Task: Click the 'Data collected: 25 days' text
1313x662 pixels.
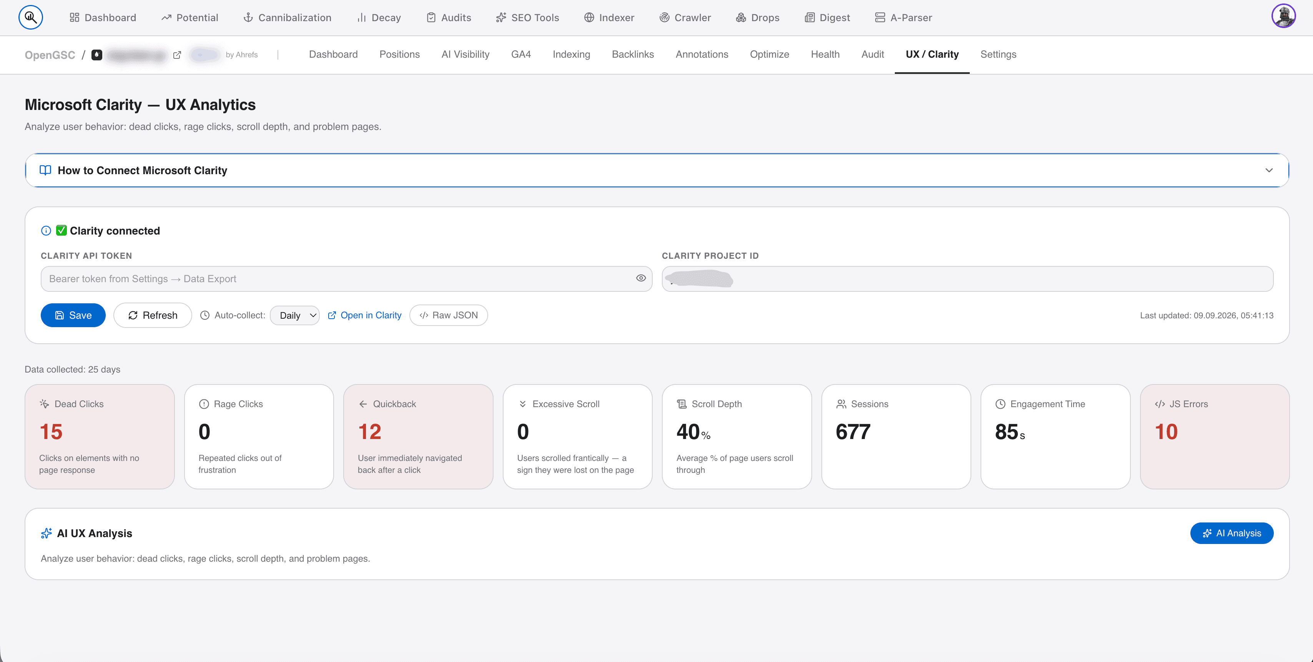Action: pos(72,369)
